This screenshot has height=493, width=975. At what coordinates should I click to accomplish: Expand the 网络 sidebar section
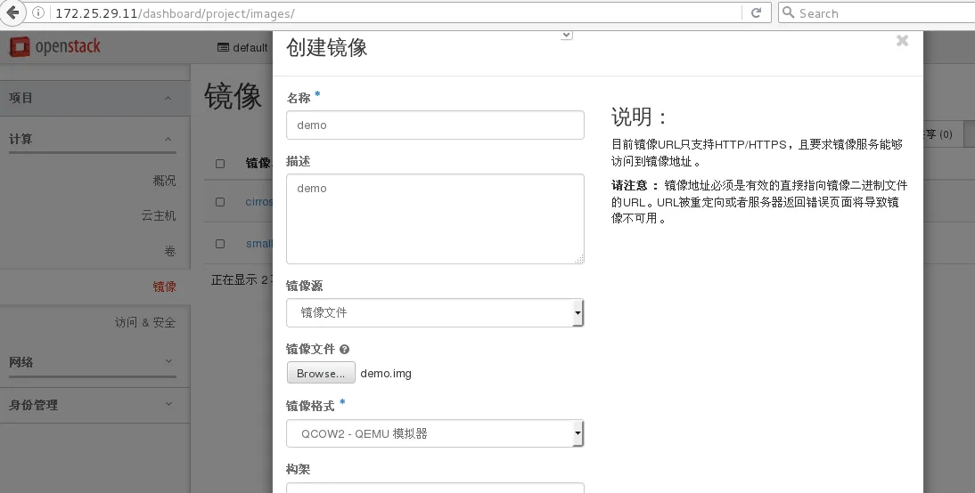(x=92, y=362)
